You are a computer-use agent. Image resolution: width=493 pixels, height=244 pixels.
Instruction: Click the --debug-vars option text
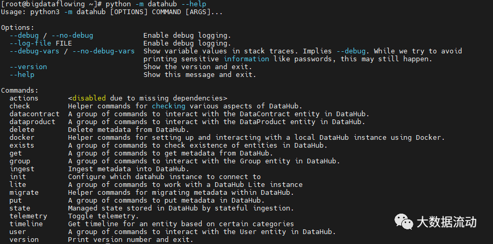35,51
